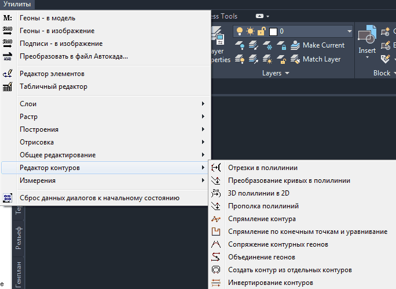Viewport: 396px width, 289px height.
Task: Click the Layer Freeze snowflake icon
Action: click(x=267, y=45)
